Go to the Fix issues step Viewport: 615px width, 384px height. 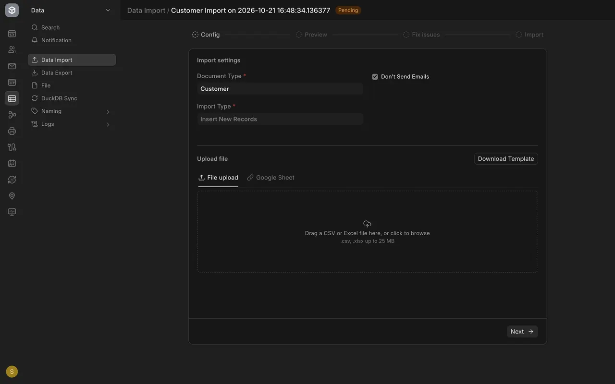point(421,35)
